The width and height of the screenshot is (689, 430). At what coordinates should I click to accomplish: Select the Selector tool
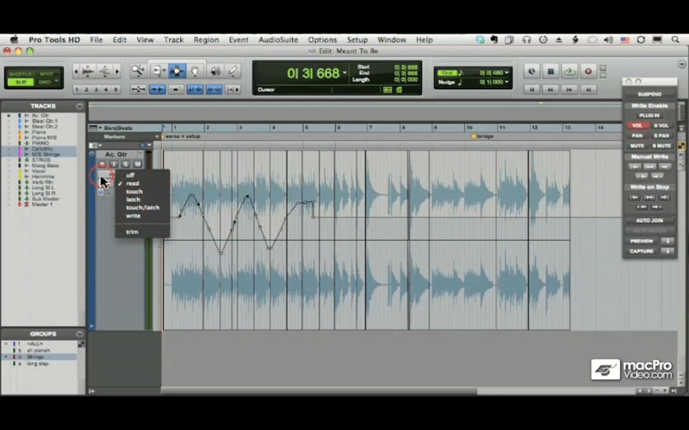(177, 71)
